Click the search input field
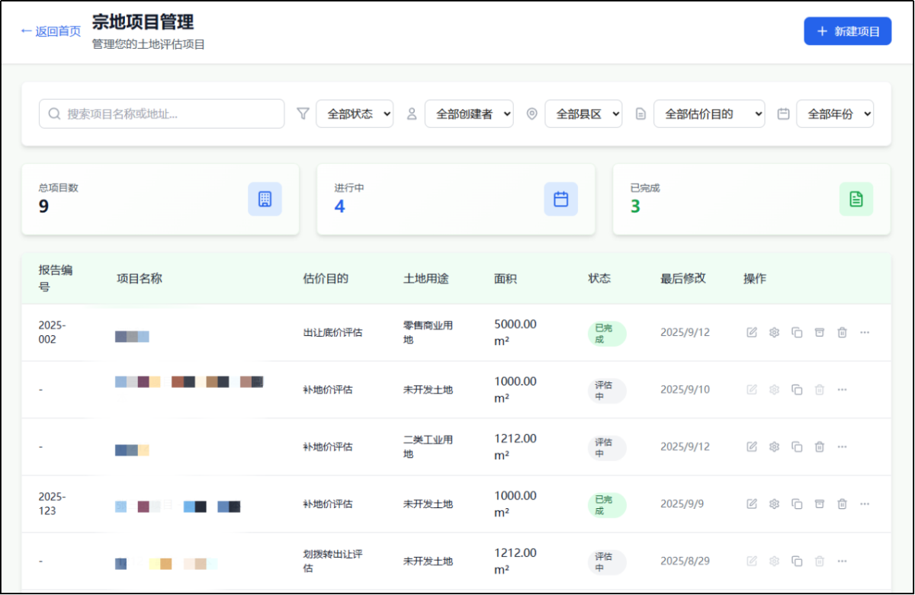The height and width of the screenshot is (595, 915). 161,113
